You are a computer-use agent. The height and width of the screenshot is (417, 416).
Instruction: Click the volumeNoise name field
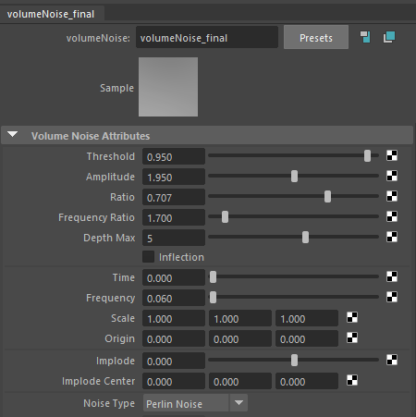click(207, 37)
